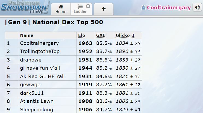Click the user avatar icon beside Cooltrainergary in the header

click(143, 7)
